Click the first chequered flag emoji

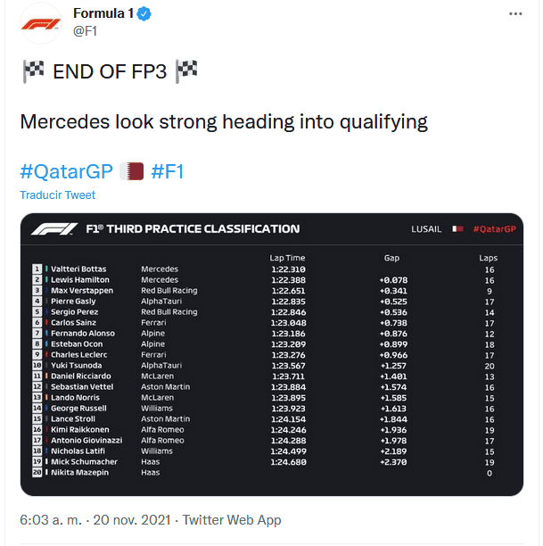tap(33, 71)
